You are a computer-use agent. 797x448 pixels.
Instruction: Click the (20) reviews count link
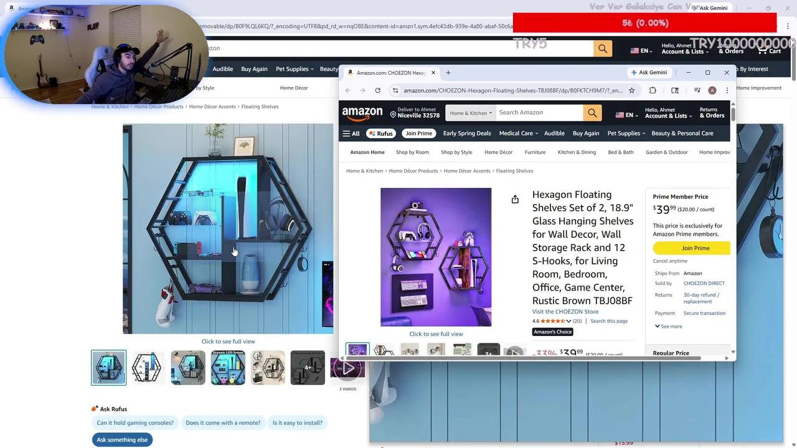tap(577, 321)
